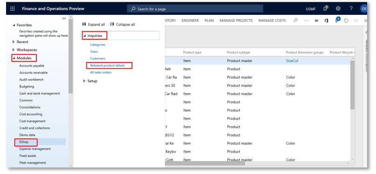Select the EShop module
Image resolution: width=376 pixels, height=174 pixels.
coord(24,142)
